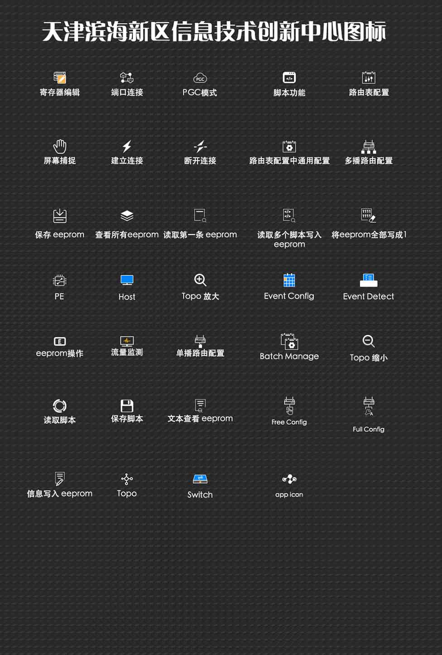Click the blue Host monitor icon
442x655 pixels.
(x=127, y=280)
